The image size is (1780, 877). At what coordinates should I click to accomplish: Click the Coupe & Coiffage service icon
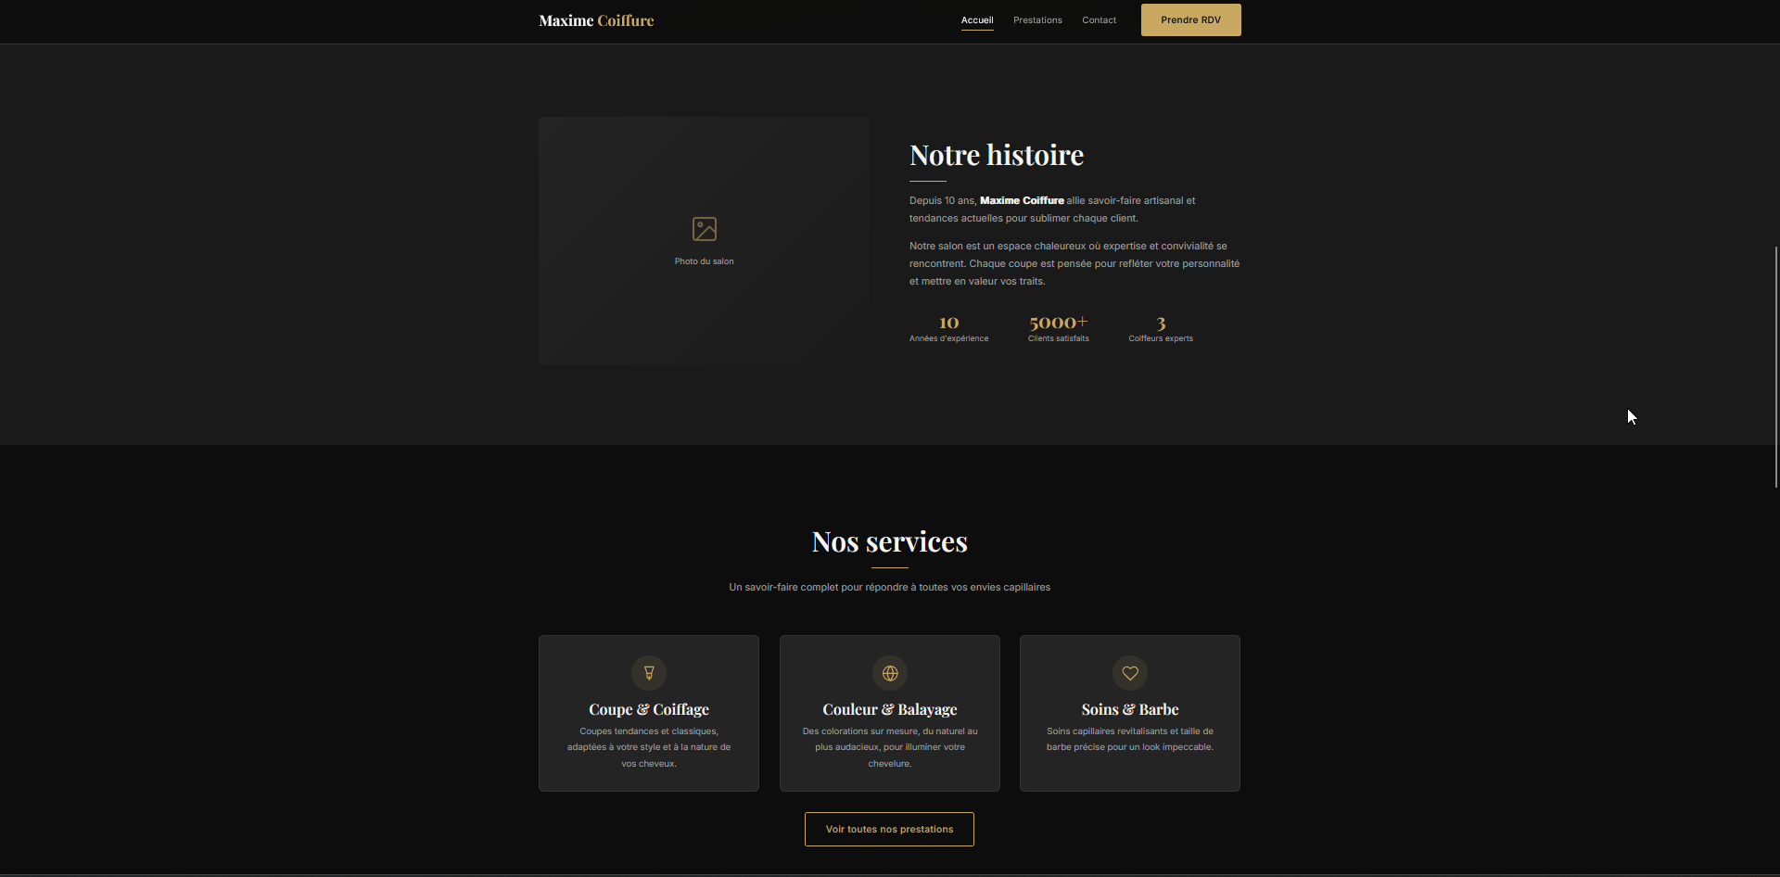click(649, 673)
